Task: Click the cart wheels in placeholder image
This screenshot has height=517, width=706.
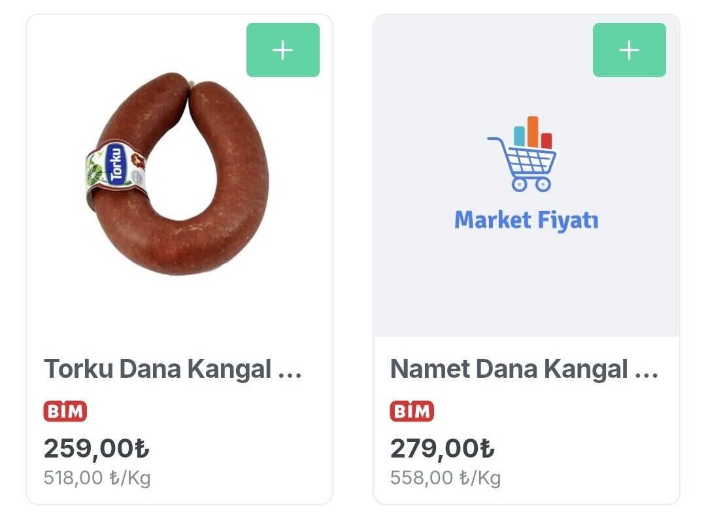Action: (531, 184)
